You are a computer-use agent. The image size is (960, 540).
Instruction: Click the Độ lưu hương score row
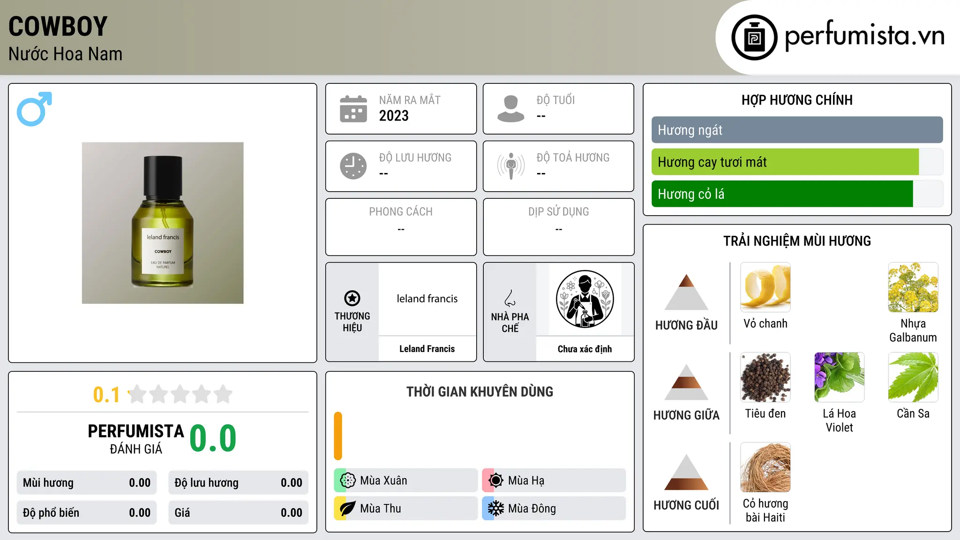238,483
